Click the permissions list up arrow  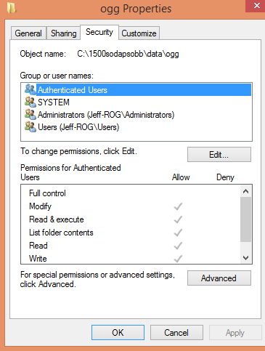click(246, 191)
